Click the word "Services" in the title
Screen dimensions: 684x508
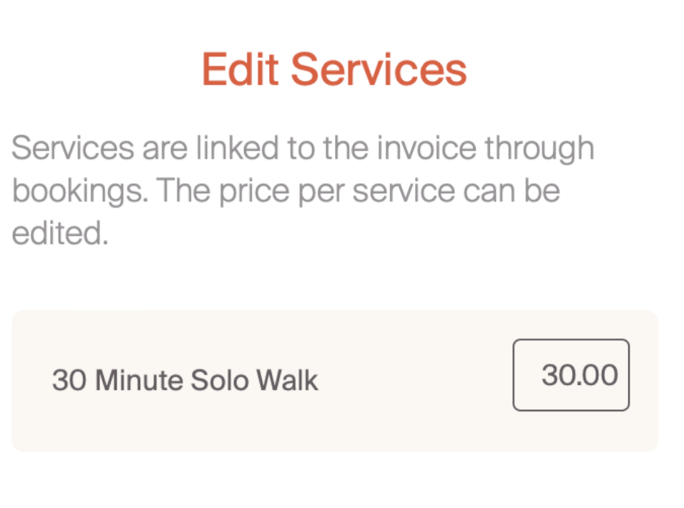pyautogui.click(x=378, y=70)
